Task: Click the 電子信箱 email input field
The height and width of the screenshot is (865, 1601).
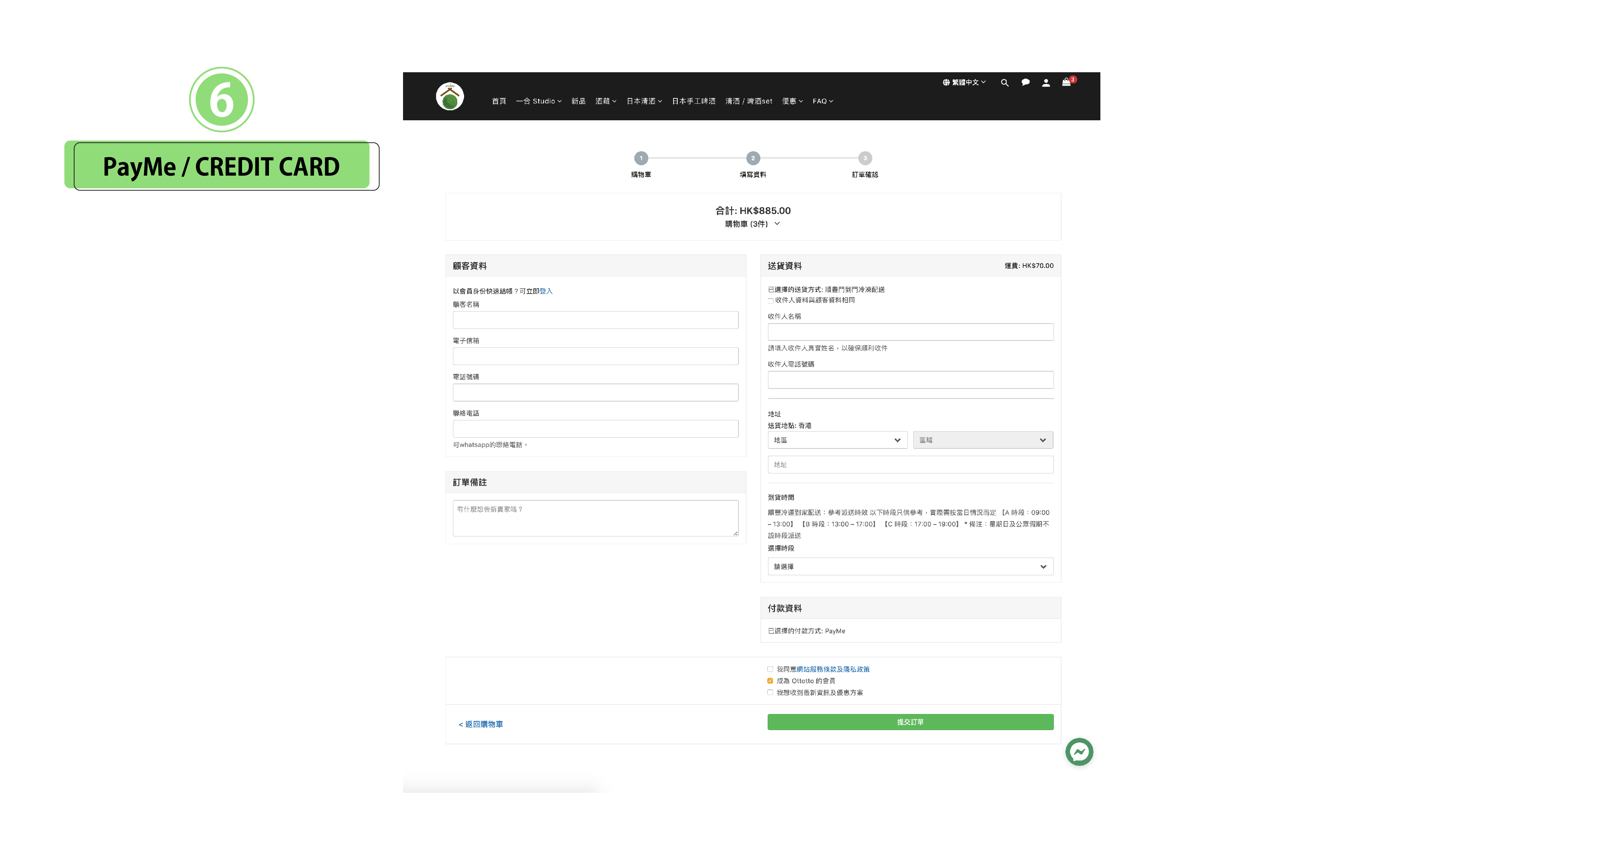Action: point(595,356)
